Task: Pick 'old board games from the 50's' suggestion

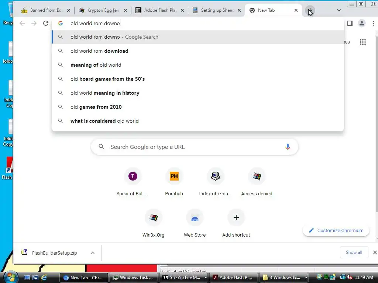Action: click(x=198, y=79)
